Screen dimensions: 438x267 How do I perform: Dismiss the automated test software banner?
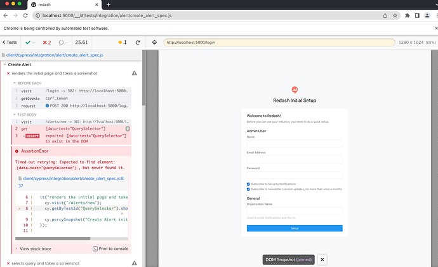435,28
